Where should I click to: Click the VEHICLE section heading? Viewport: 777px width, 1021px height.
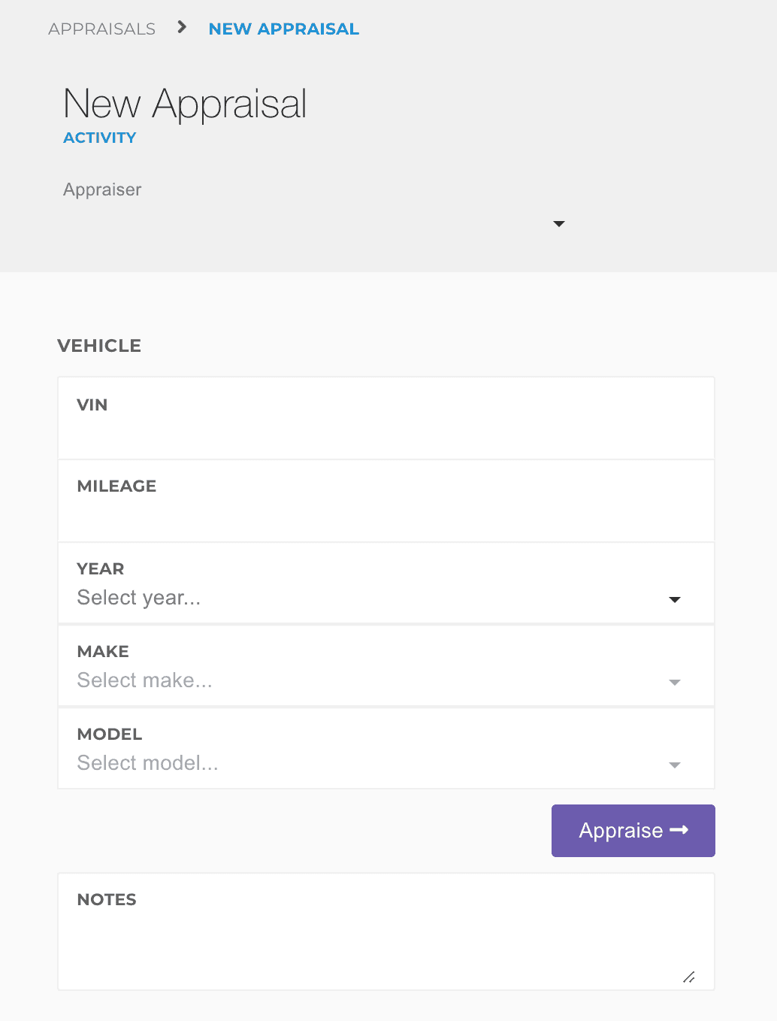tap(99, 346)
